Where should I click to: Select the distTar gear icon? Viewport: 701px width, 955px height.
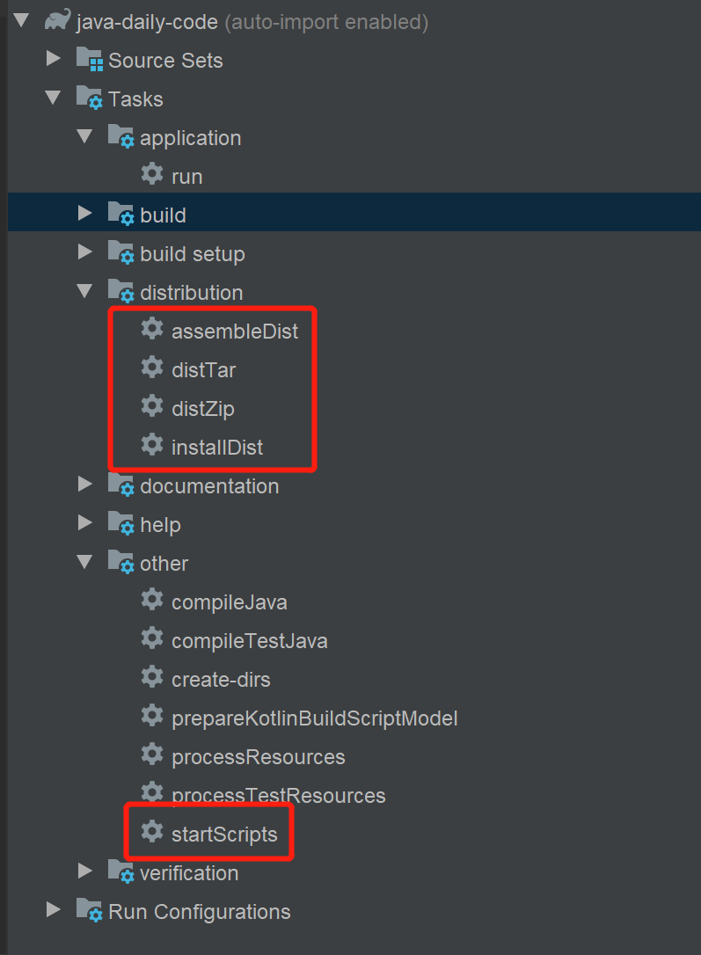[151, 368]
